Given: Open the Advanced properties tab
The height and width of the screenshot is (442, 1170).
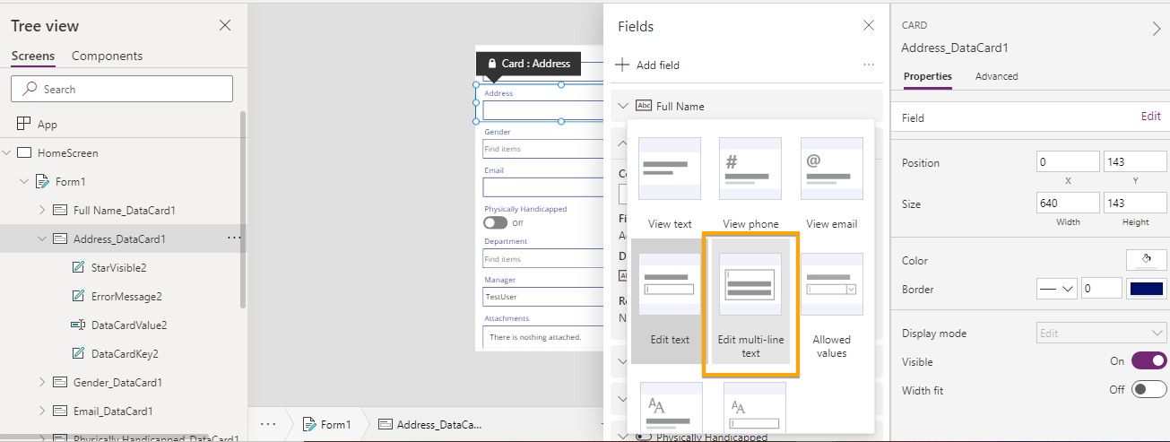Looking at the screenshot, I should coord(996,76).
